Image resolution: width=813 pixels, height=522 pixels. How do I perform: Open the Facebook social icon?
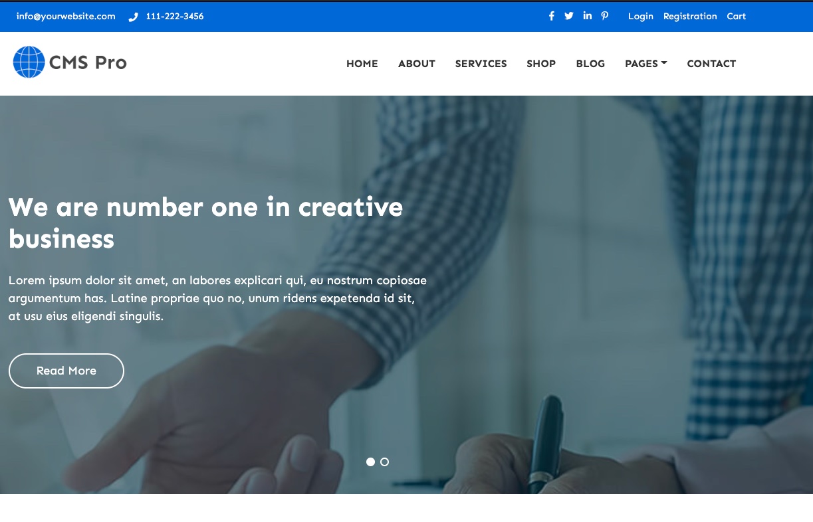(x=551, y=16)
